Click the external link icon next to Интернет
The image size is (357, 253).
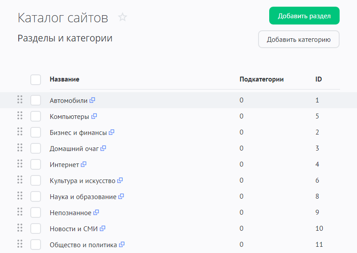(x=84, y=164)
